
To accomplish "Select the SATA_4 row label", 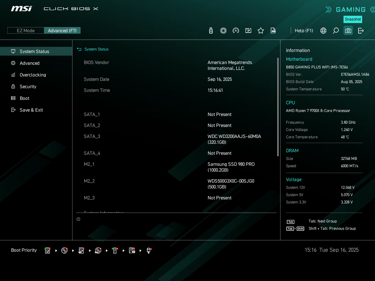I will coord(92,153).
